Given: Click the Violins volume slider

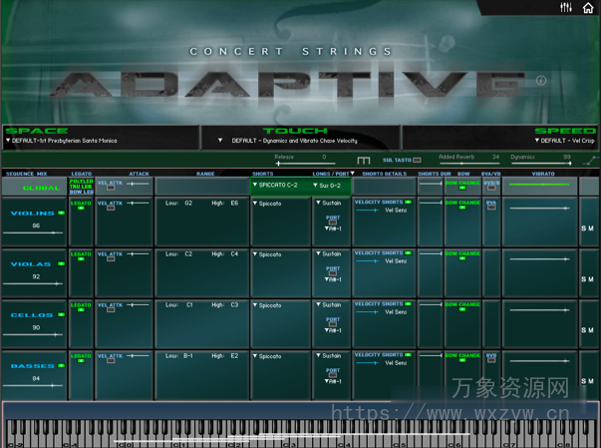Looking at the screenshot, I should (33, 232).
